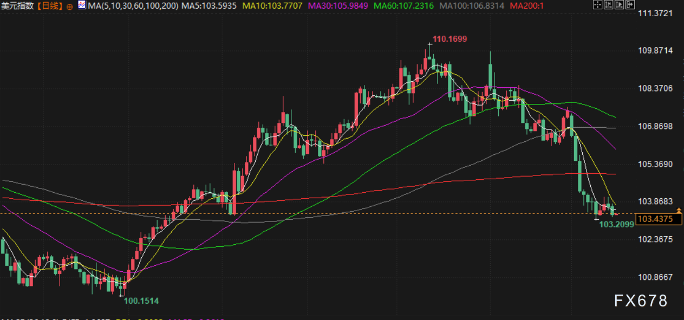Click the gray MA100:106.8314 value
Image resolution: width=684 pixels, height=320 pixels.
tap(472, 6)
